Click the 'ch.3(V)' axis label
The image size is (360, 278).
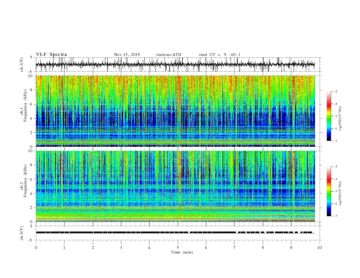[22, 233]
